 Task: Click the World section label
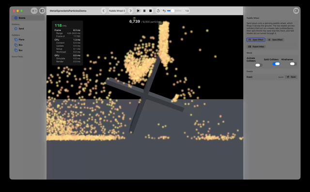(249, 53)
